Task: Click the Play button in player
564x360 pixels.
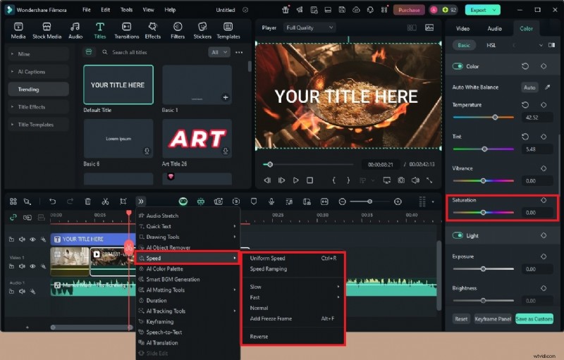Action: tap(296, 180)
